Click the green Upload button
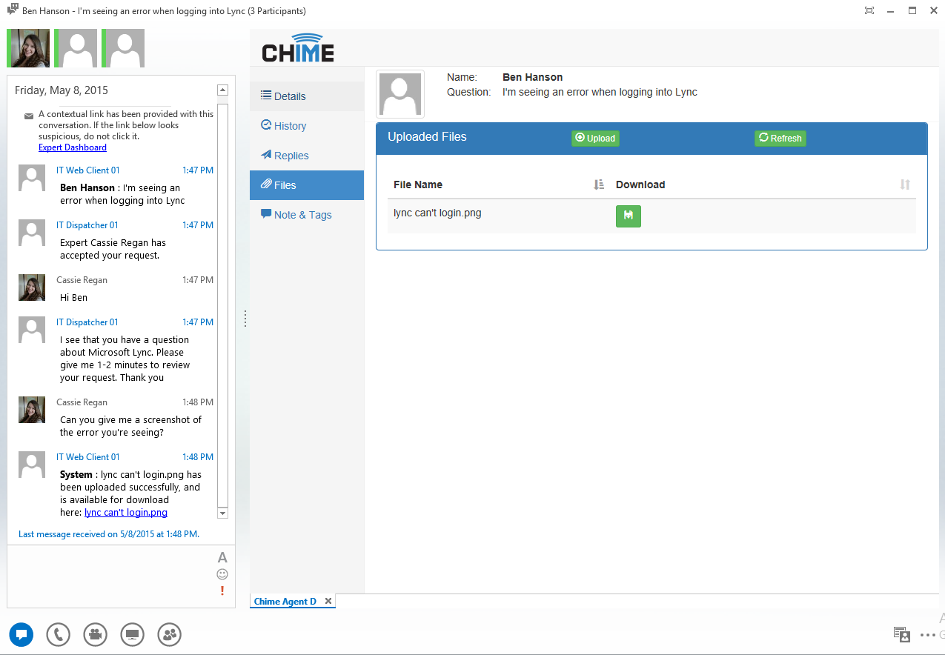The height and width of the screenshot is (655, 945). point(595,138)
